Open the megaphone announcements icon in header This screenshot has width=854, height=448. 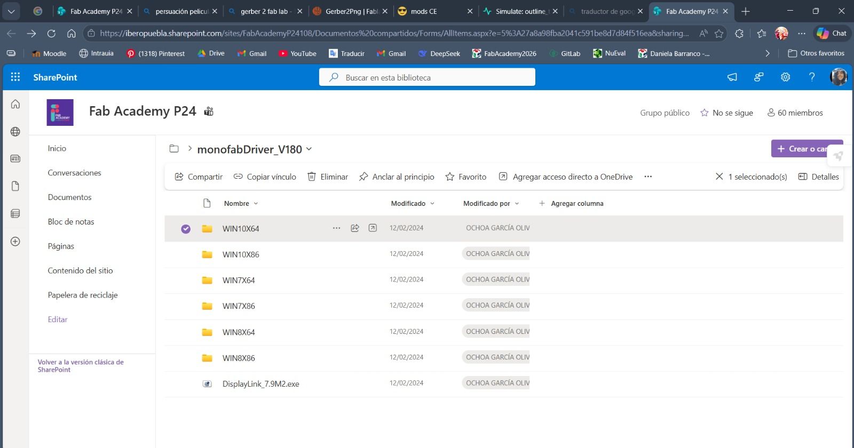coord(732,77)
